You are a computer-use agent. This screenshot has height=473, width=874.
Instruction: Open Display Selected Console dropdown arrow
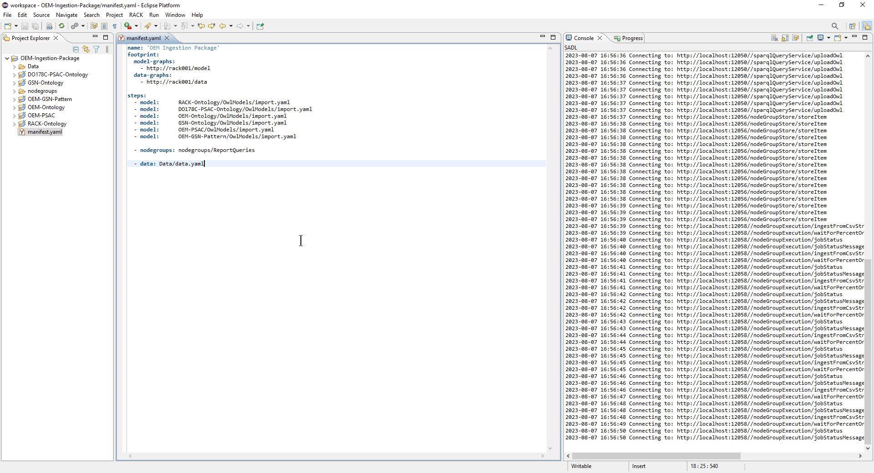coord(828,38)
